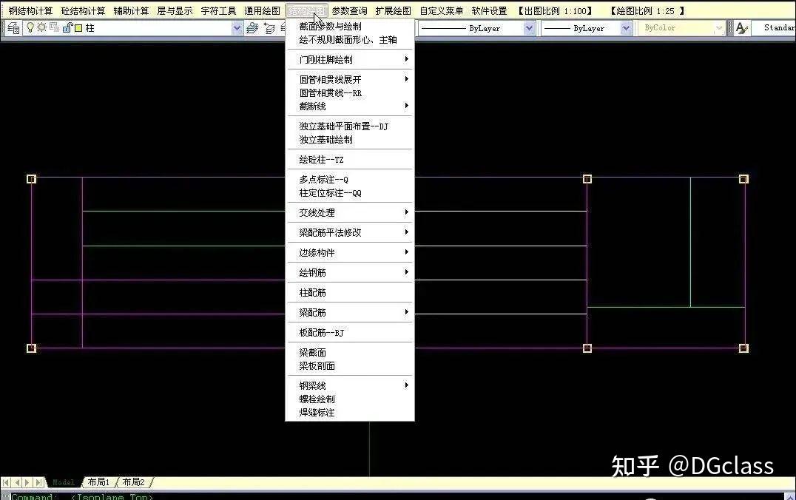The height and width of the screenshot is (500, 796).
Task: Click the 出图比例 1:100 setting
Action: (x=555, y=10)
